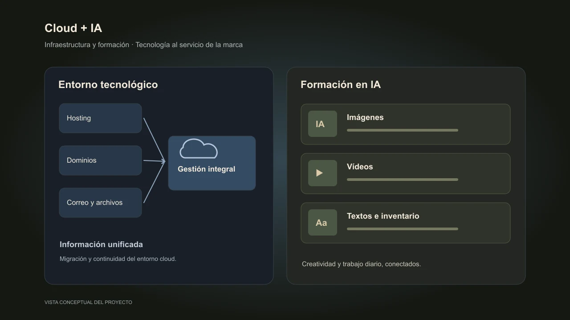This screenshot has height=320, width=570.
Task: Click the Información unificada heading
Action: click(101, 244)
